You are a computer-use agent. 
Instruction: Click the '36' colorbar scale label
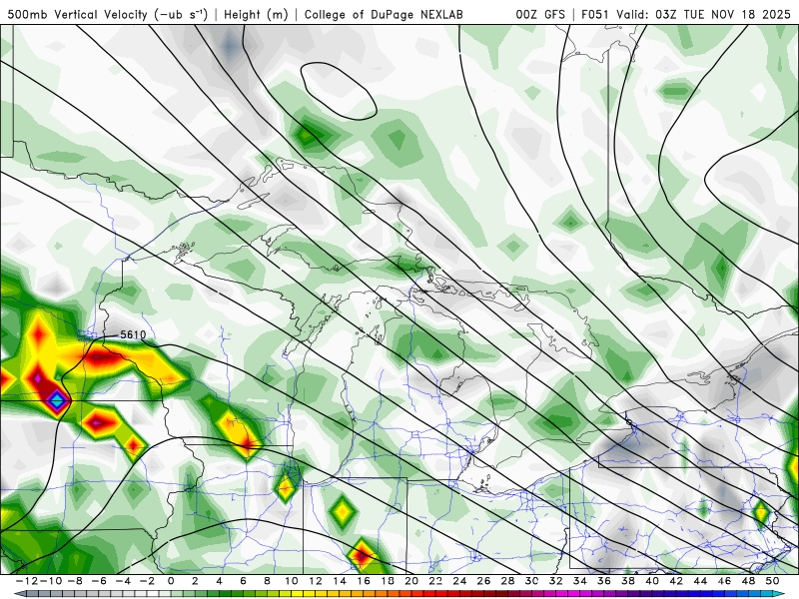pos(604,581)
